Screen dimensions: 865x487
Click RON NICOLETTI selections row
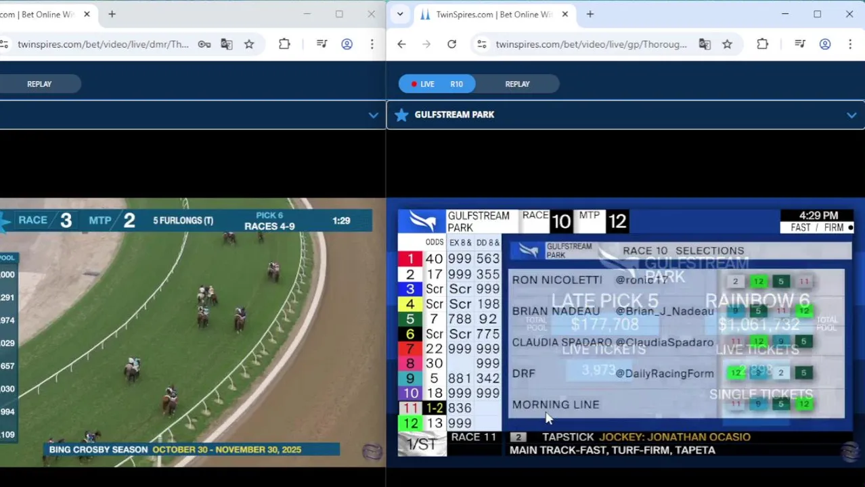(677, 280)
